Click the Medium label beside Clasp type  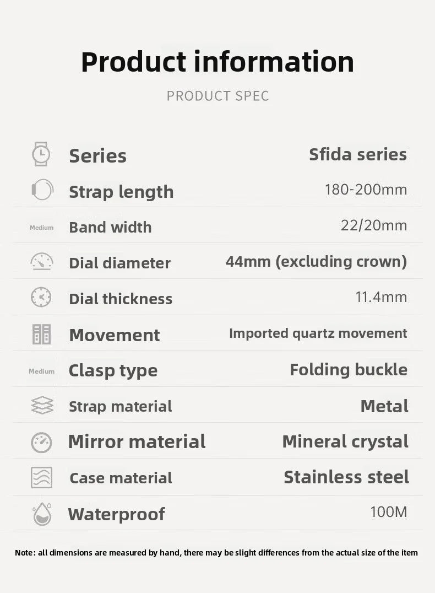point(42,371)
